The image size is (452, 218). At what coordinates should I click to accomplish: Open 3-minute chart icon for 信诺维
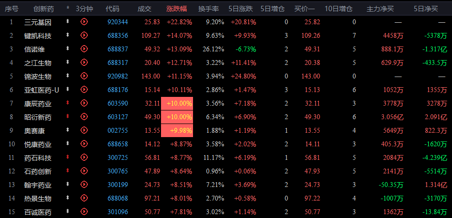[84, 48]
